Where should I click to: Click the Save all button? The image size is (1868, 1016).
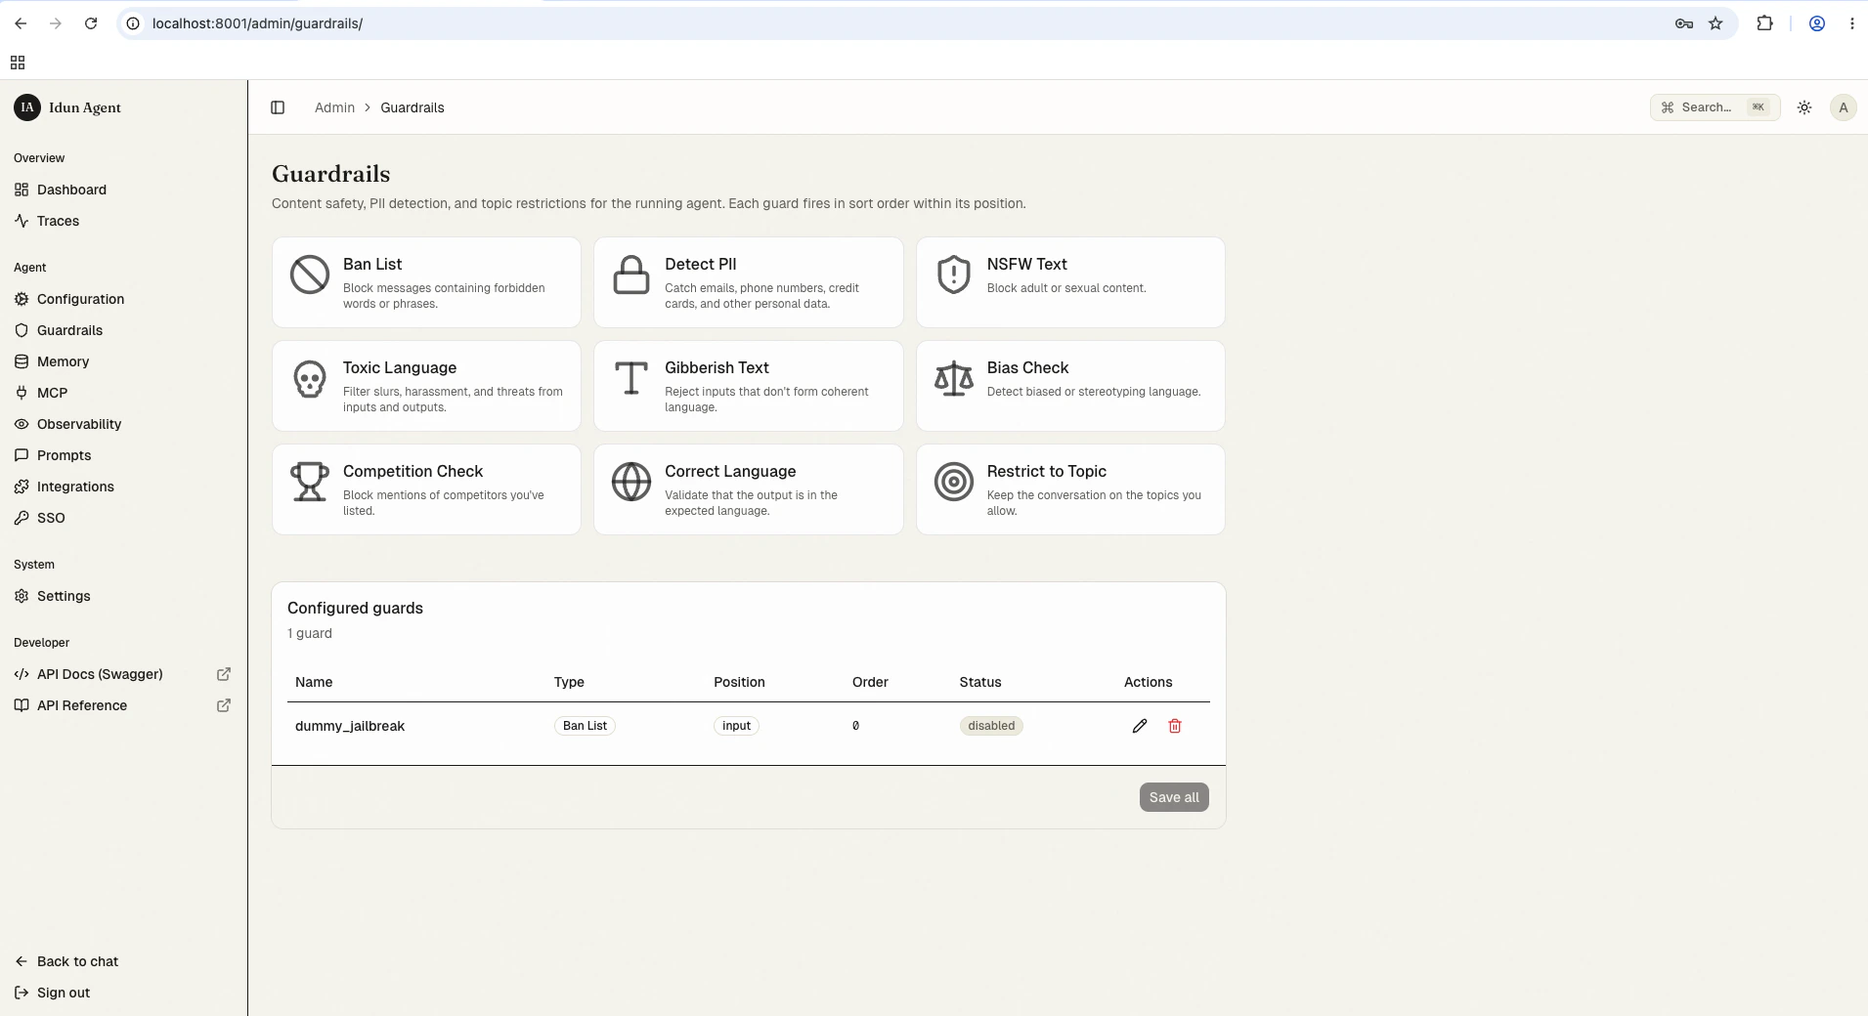pos(1174,797)
